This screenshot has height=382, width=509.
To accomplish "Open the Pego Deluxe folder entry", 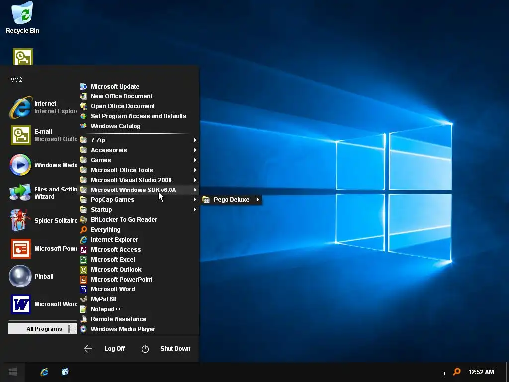I will (x=231, y=200).
